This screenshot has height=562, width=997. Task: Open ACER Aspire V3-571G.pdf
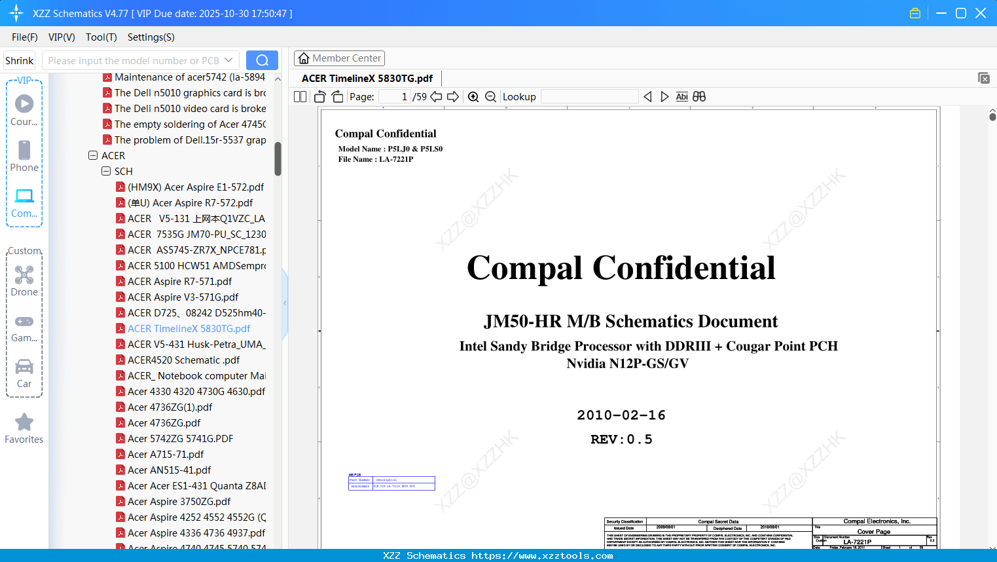coord(183,297)
